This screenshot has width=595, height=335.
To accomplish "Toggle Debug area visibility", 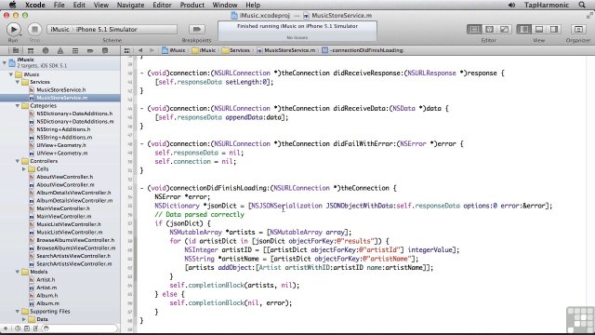I will [539, 29].
